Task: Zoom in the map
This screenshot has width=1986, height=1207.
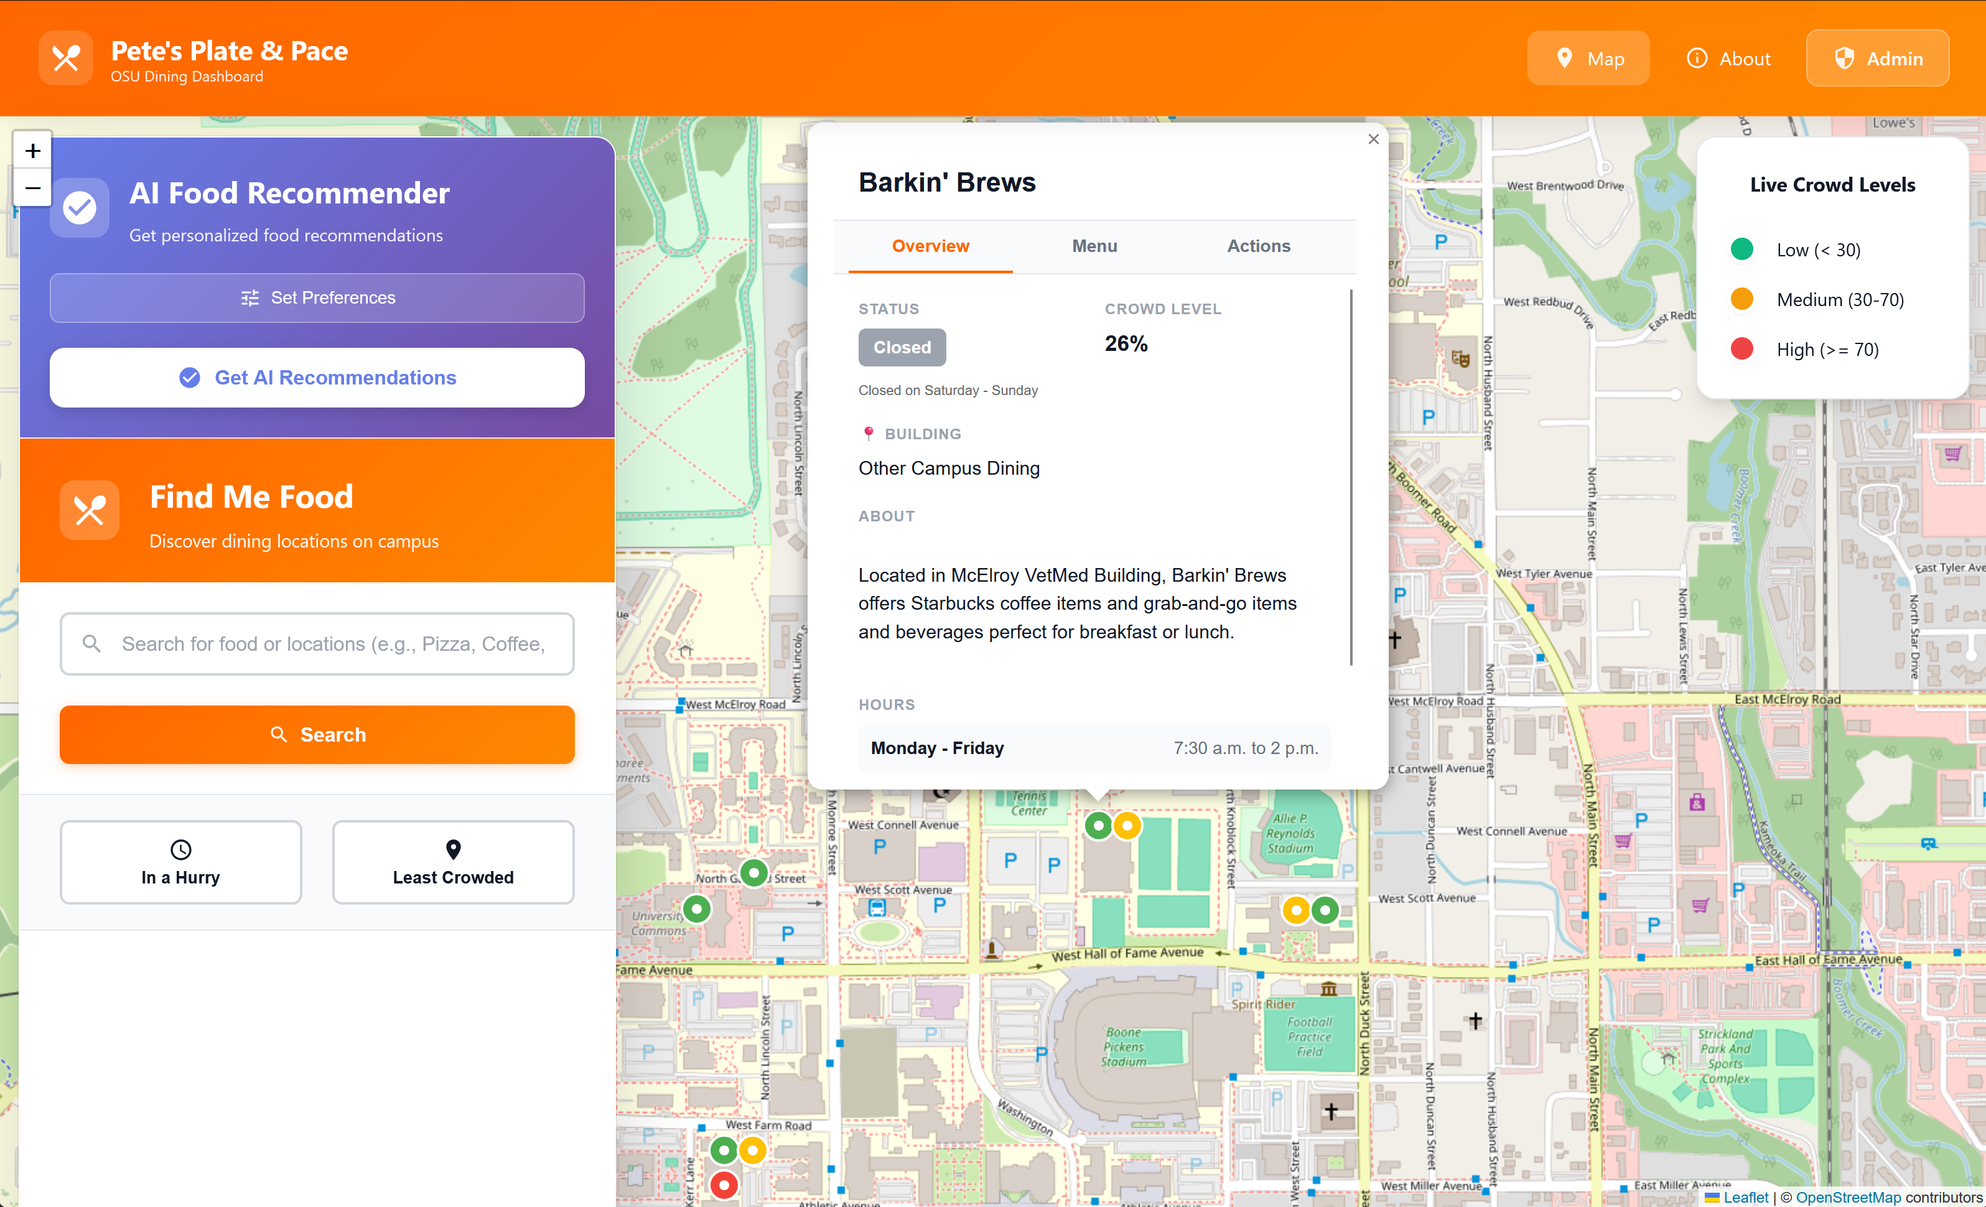Action: (32, 151)
